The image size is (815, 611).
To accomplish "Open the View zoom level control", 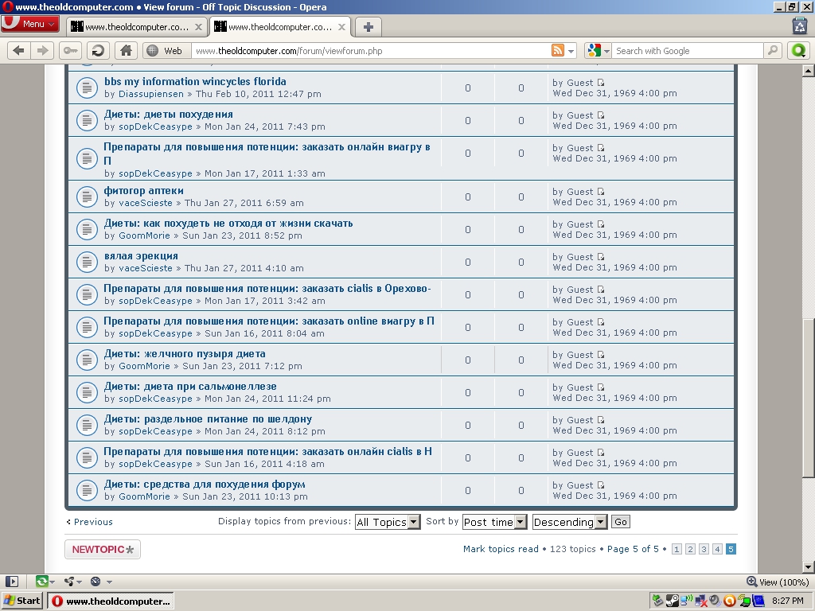I will click(x=778, y=582).
